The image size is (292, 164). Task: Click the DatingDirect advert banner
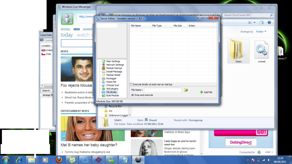[241, 143]
